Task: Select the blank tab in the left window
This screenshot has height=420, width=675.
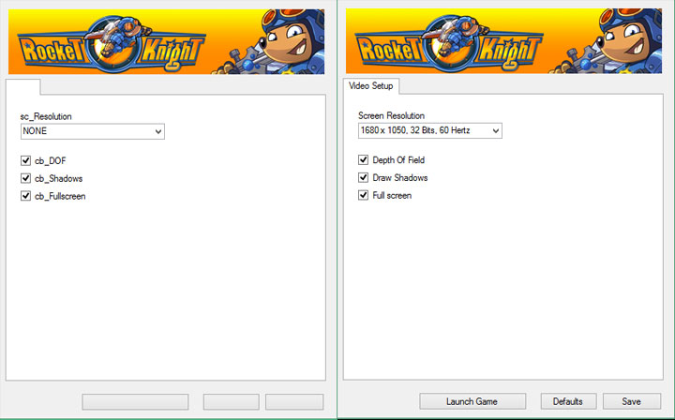Action: tap(23, 87)
